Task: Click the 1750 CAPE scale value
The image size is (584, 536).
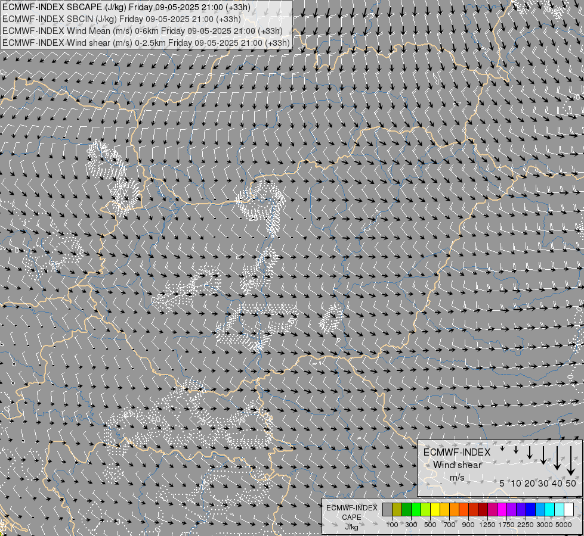Action: (506, 525)
